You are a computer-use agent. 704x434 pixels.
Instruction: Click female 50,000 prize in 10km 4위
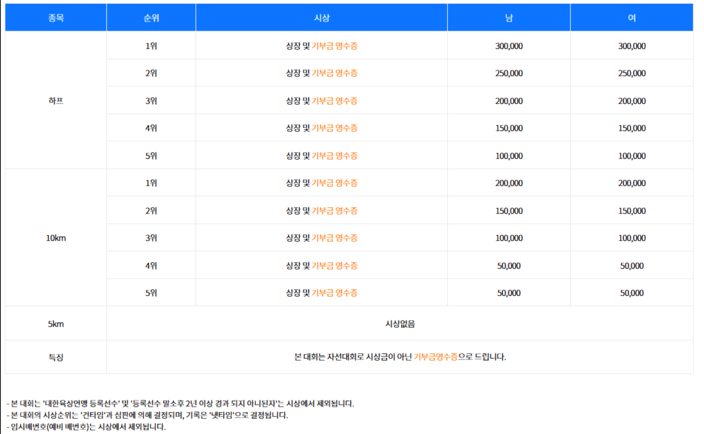[632, 266]
